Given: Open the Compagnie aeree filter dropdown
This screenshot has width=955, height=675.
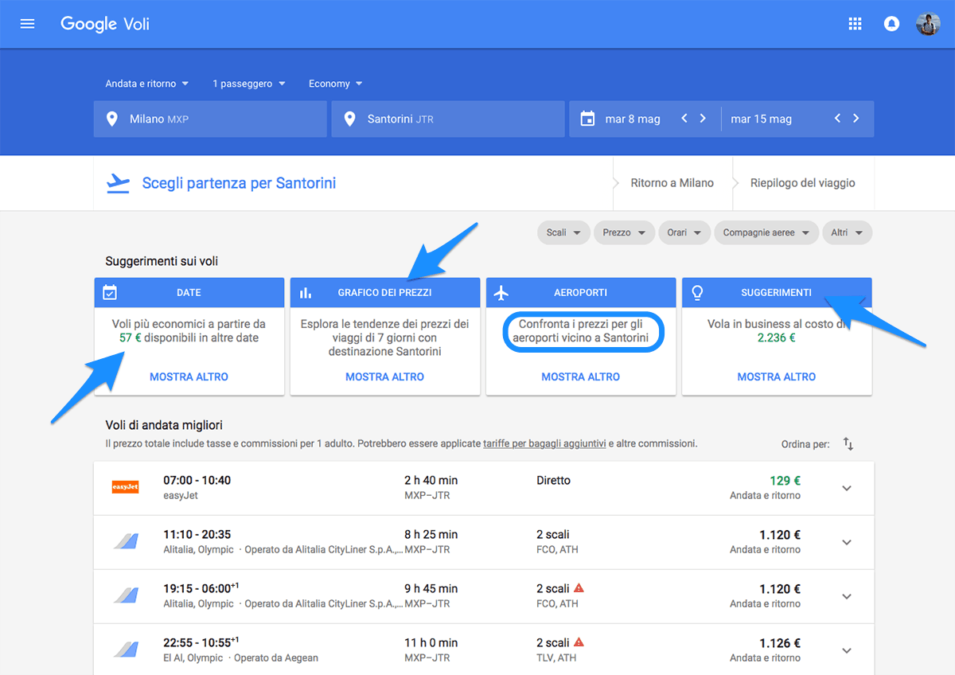Looking at the screenshot, I should tap(766, 232).
